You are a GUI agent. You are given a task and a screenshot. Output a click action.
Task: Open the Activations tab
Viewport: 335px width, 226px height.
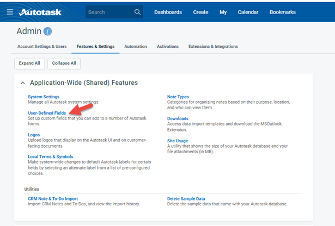(168, 46)
